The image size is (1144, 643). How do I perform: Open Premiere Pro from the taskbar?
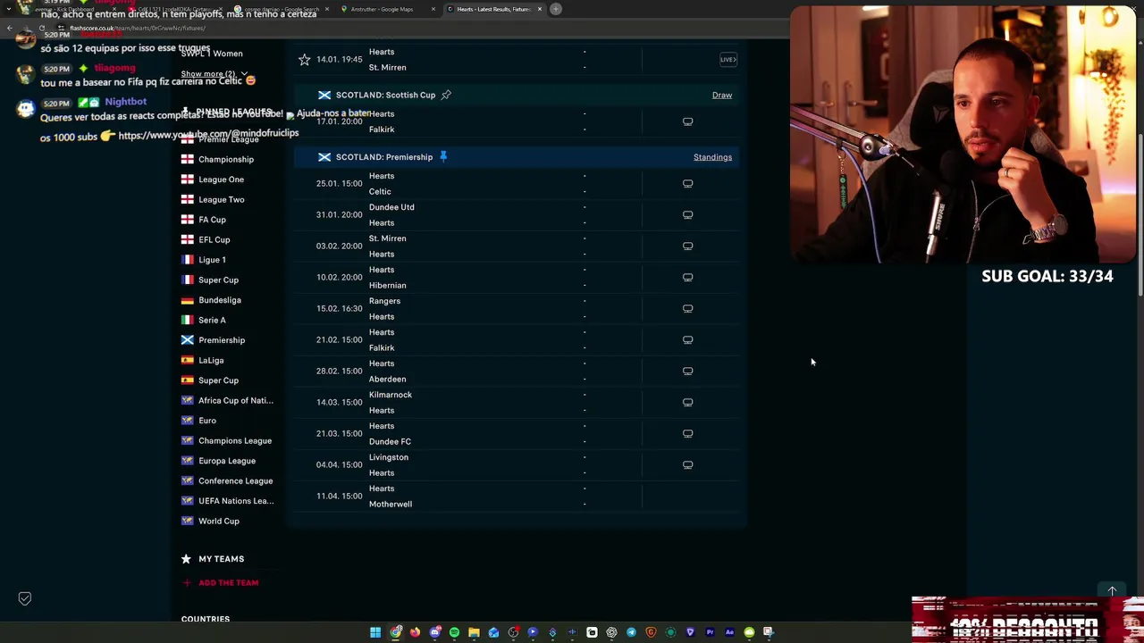click(710, 632)
